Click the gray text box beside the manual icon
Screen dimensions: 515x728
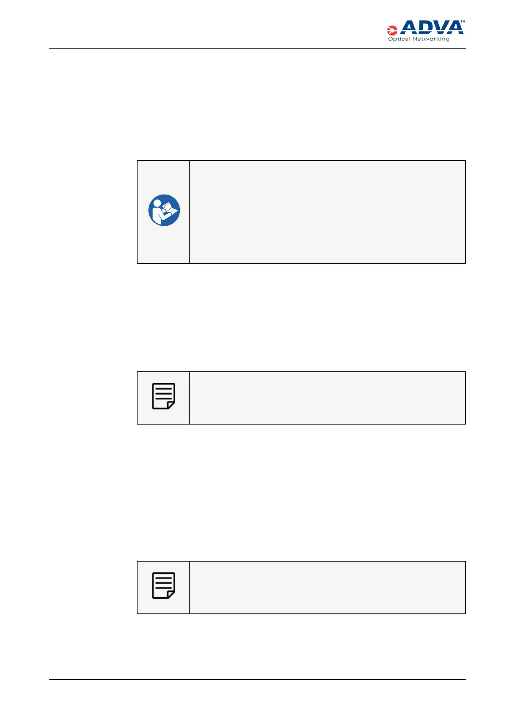327,212
